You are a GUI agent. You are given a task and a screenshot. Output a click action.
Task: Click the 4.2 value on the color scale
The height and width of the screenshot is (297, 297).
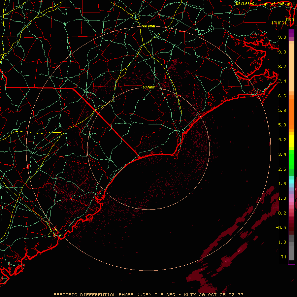282,140
